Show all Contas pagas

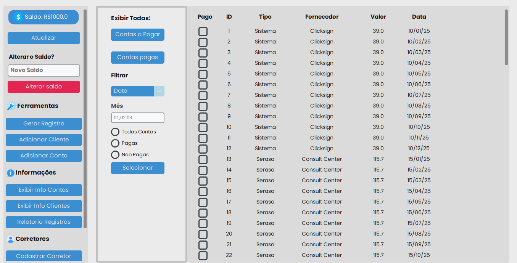coord(138,58)
